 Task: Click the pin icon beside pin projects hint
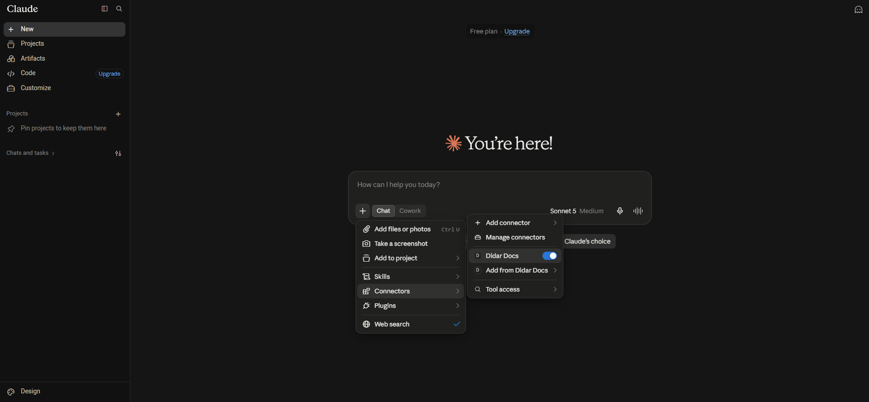(11, 129)
